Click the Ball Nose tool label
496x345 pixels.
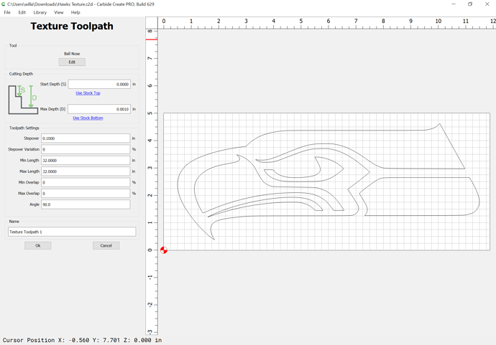(x=72, y=54)
